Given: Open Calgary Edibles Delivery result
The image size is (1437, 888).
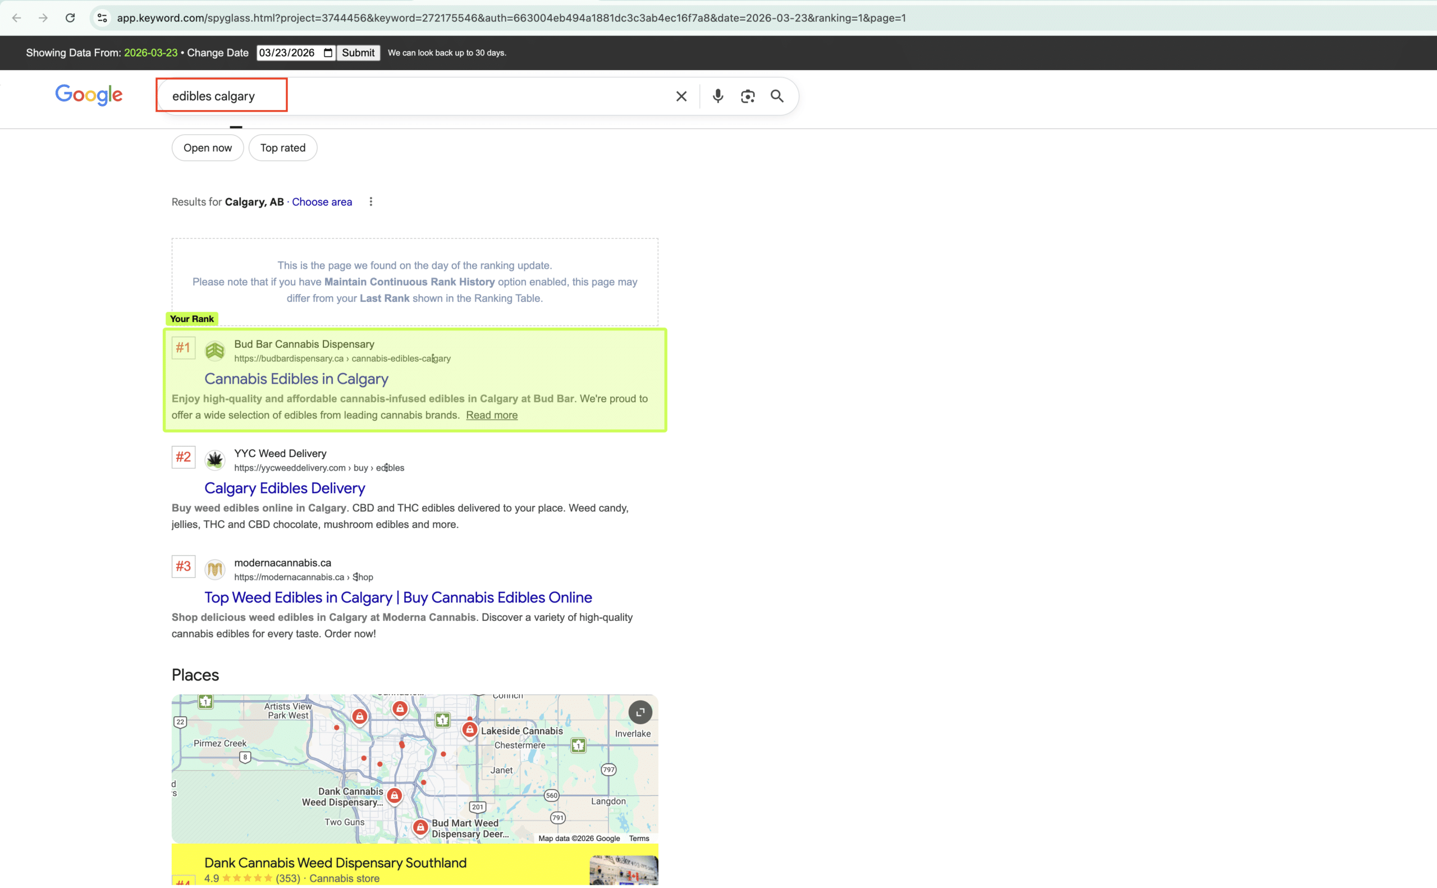Looking at the screenshot, I should coord(285,489).
